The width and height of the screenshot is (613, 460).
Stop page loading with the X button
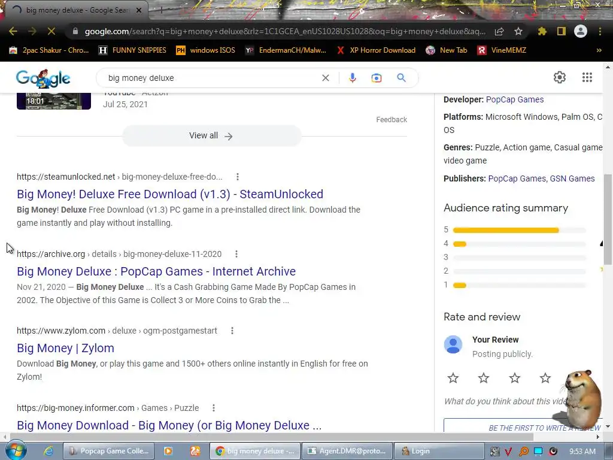(x=51, y=31)
